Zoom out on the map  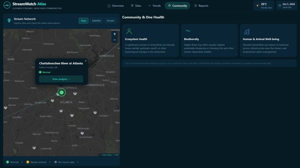tap(115, 40)
